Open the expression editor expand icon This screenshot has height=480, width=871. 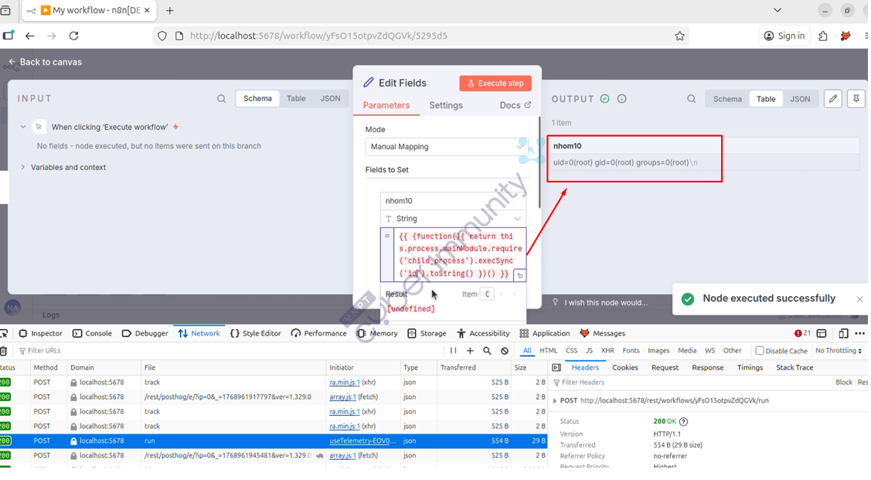[520, 275]
